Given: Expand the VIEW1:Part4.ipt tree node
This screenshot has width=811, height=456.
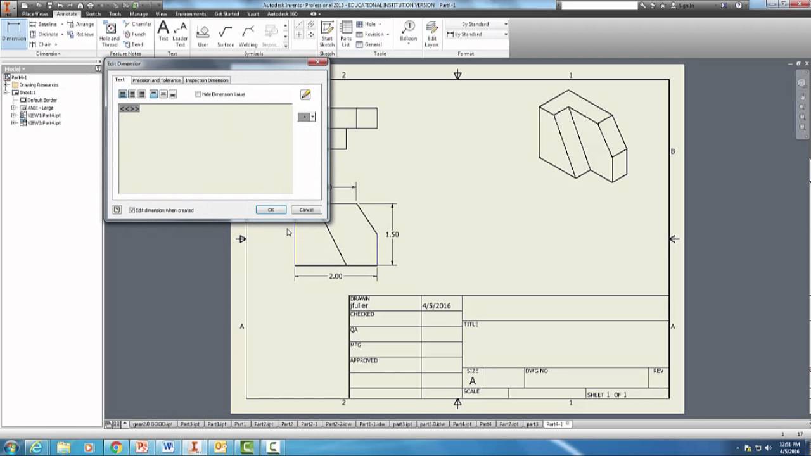Looking at the screenshot, I should tap(13, 115).
